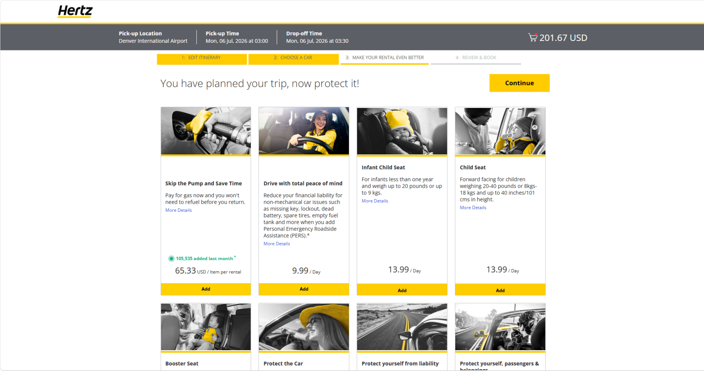Viewport: 704px width, 371px height.
Task: Go to Choose a Car step
Action: click(293, 59)
